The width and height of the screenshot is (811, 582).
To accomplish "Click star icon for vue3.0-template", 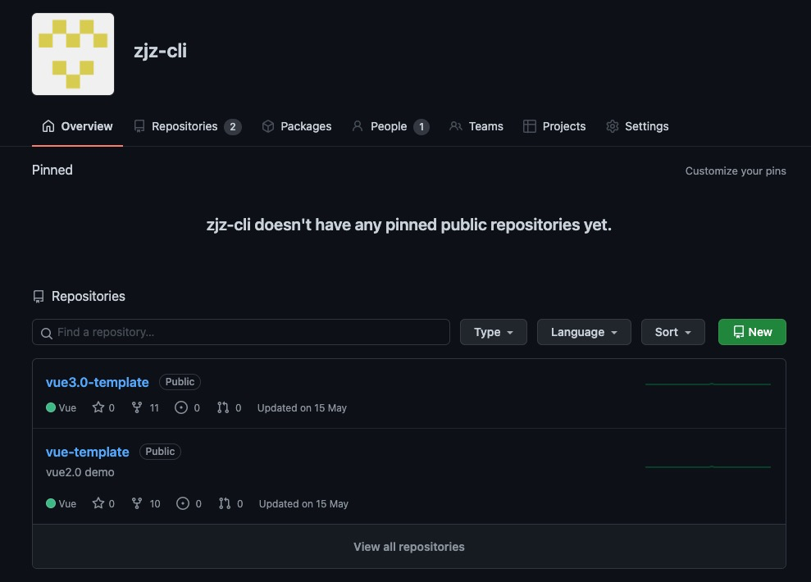I will click(98, 407).
